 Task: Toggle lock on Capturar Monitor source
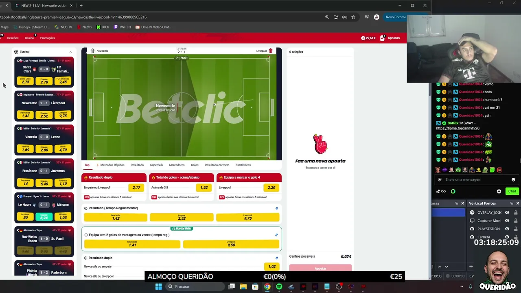(x=516, y=221)
